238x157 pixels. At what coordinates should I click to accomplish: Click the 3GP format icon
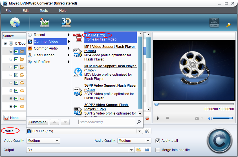tap(78, 92)
